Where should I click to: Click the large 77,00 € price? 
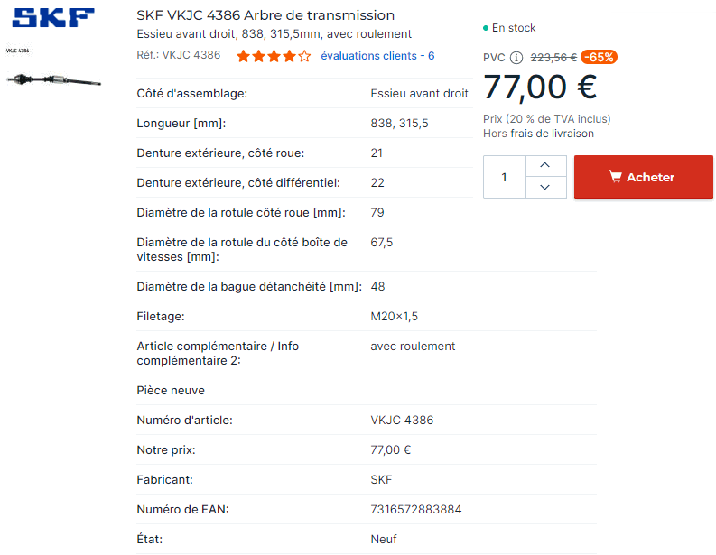540,88
